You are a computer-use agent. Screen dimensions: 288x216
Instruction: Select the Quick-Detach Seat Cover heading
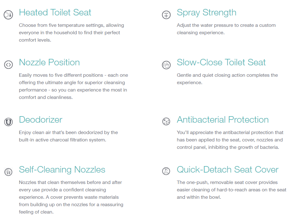[x=228, y=170]
